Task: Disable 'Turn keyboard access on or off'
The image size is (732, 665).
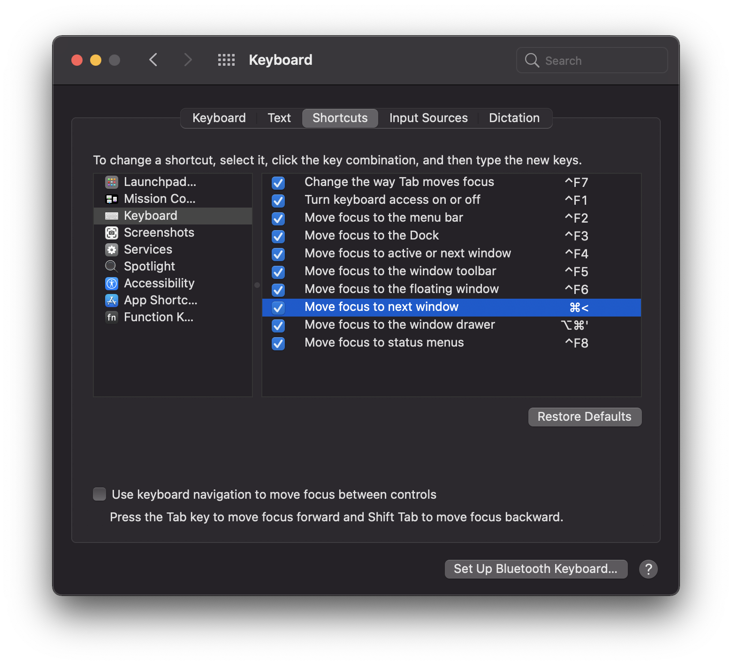Action: pos(278,201)
